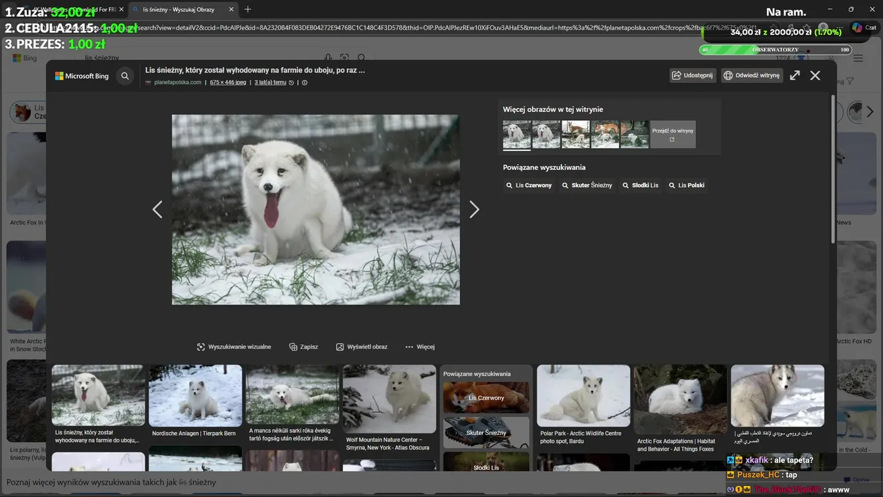Viewport: 883px width, 497px height.
Task: Click the Zapisz save option
Action: tap(304, 347)
